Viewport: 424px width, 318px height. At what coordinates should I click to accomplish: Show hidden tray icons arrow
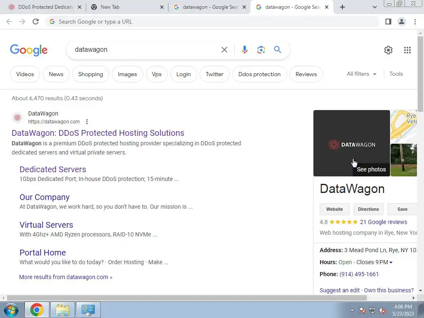pos(352,310)
